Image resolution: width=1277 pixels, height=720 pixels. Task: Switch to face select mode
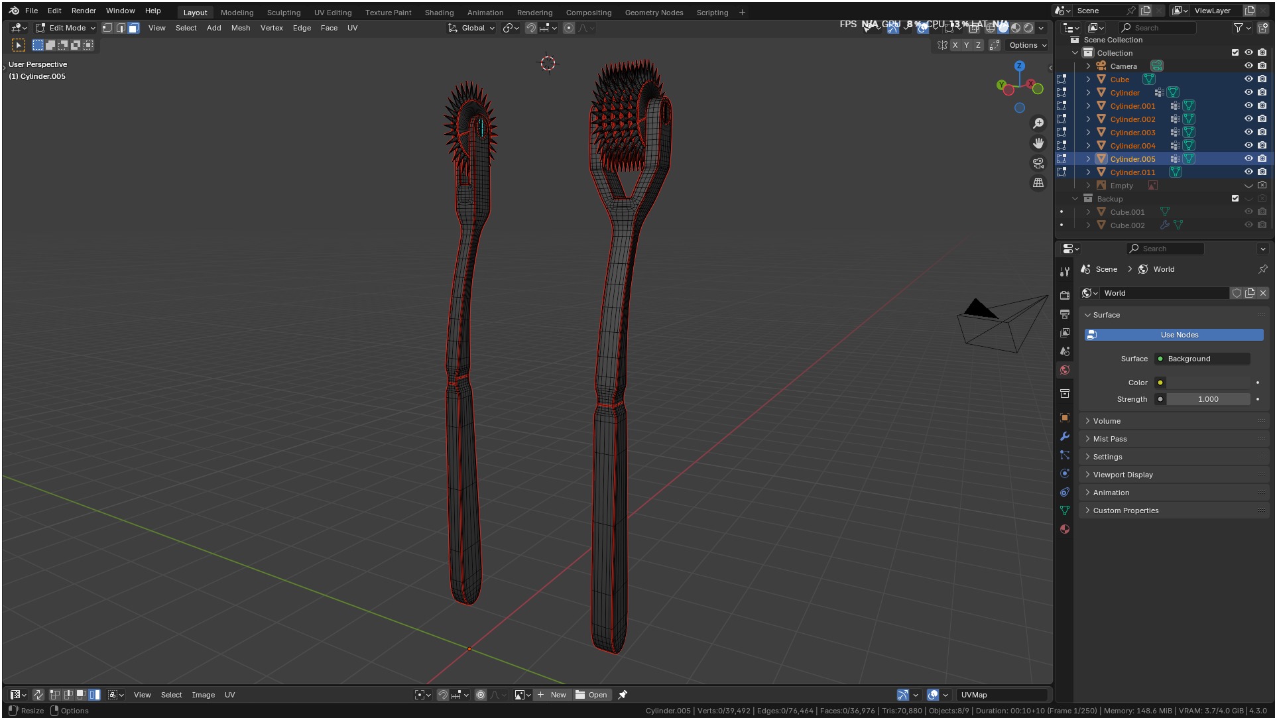tap(134, 28)
